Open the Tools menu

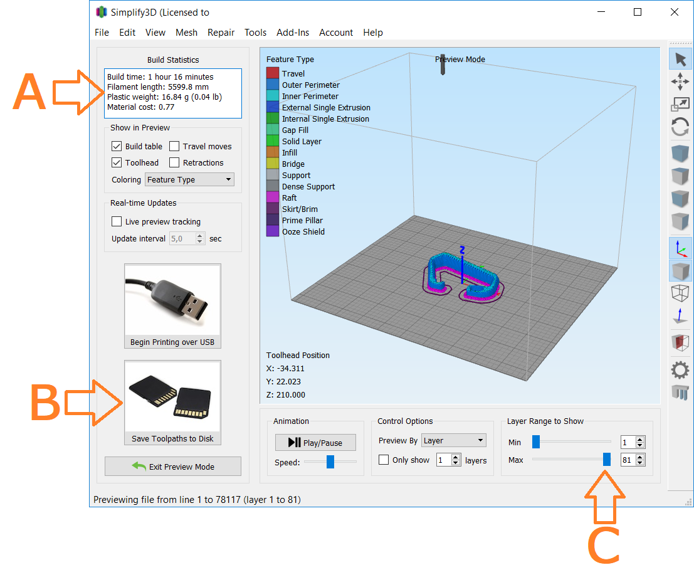click(255, 33)
